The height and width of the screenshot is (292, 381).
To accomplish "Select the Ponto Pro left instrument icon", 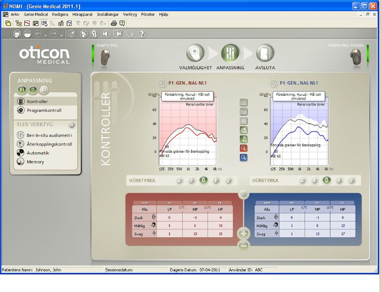I will 106,57.
